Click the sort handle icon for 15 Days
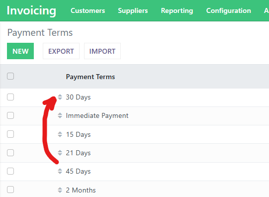Viewport: 269px width, 197px height. [60, 134]
